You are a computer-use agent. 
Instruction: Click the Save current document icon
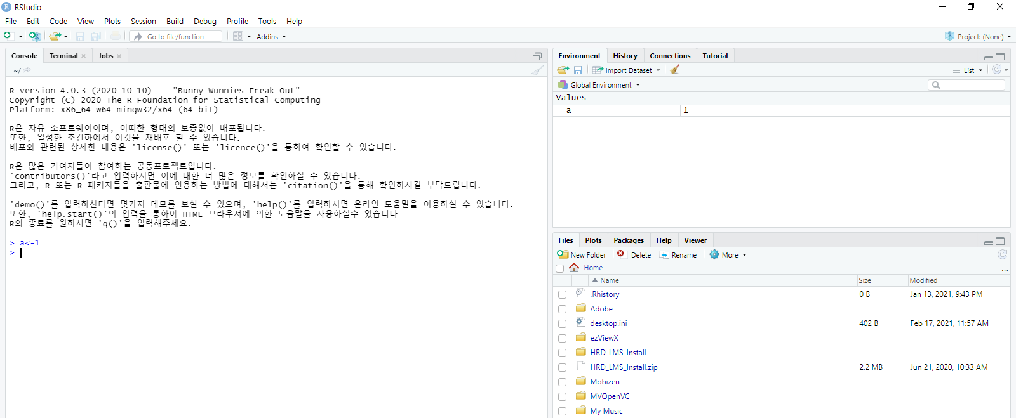click(81, 36)
